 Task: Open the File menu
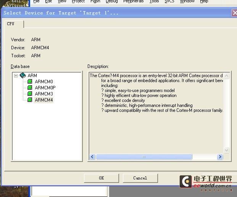pyautogui.click(x=36, y=2)
